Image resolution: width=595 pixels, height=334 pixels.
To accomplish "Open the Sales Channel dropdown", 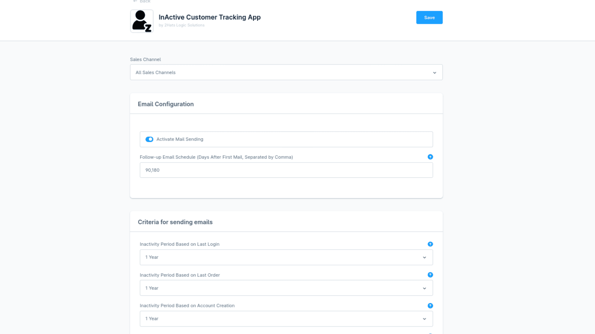I will click(x=286, y=72).
